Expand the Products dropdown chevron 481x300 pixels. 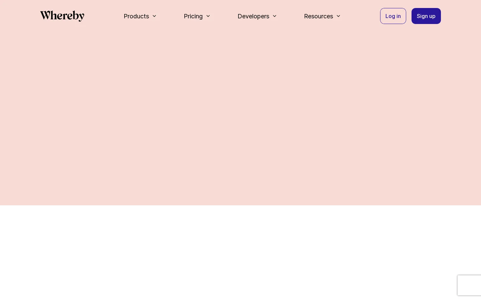click(x=154, y=16)
